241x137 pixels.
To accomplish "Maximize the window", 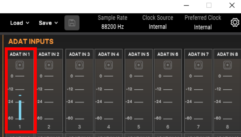I will pos(209,6).
